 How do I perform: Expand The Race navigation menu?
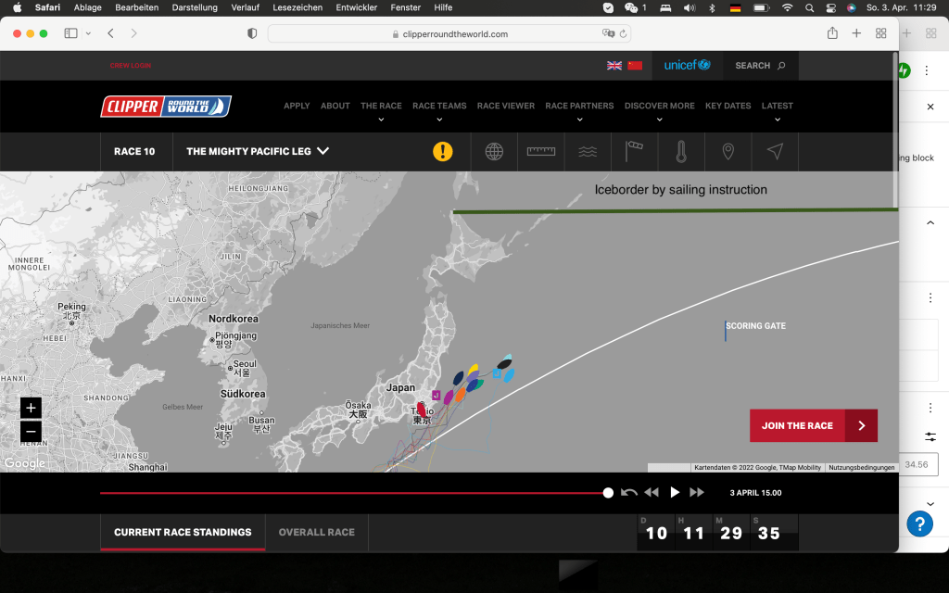click(381, 110)
